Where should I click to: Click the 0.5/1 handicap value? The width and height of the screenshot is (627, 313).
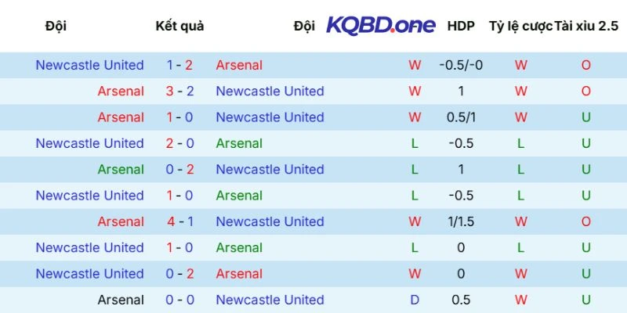click(x=461, y=117)
